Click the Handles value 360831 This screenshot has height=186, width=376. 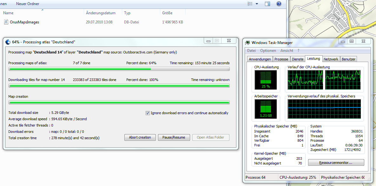tap(357, 131)
